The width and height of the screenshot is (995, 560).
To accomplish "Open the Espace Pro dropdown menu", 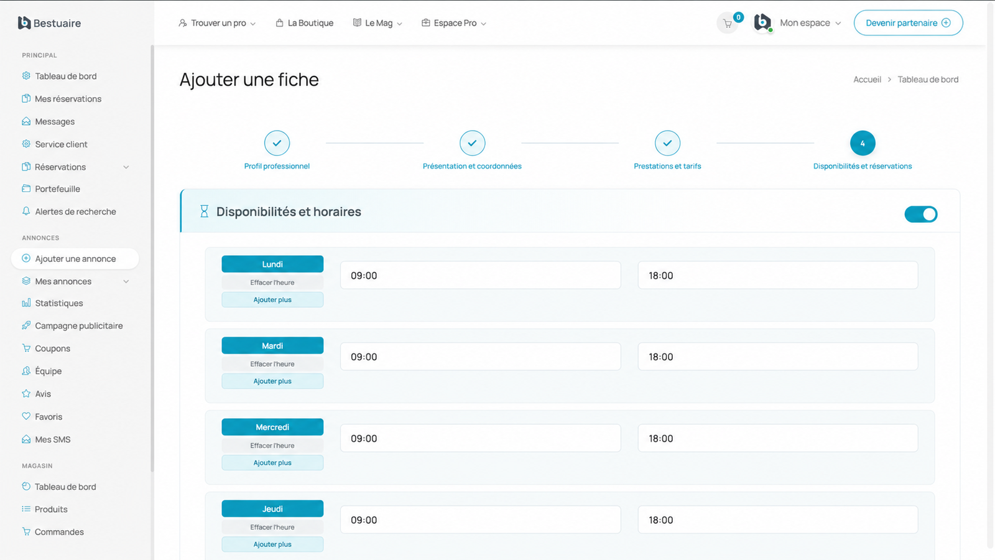I will point(454,23).
